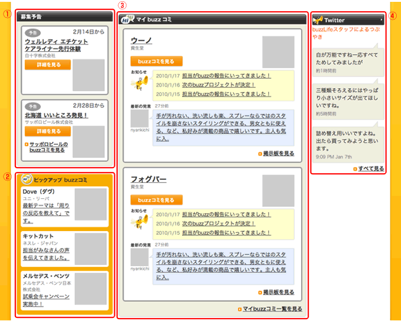This screenshot has width=401, height=321.
Task: Click Dove（ダヴ）thumbnail image
Action: click(91, 205)
